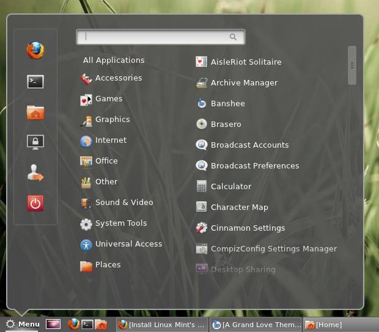Choose the Sound & Video category
This screenshot has height=332, width=379.
pyautogui.click(x=123, y=203)
